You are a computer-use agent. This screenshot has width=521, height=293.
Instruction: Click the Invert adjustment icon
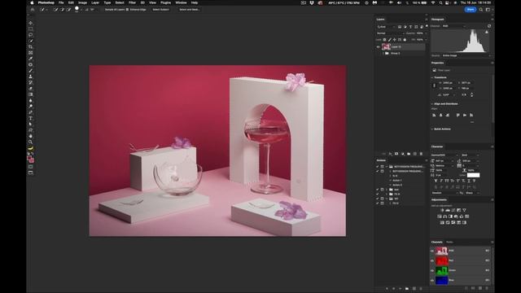(x=442, y=222)
